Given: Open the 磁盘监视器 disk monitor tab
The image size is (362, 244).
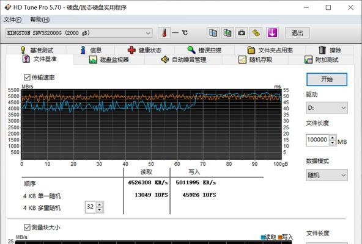Looking at the screenshot, I should click(x=109, y=60).
